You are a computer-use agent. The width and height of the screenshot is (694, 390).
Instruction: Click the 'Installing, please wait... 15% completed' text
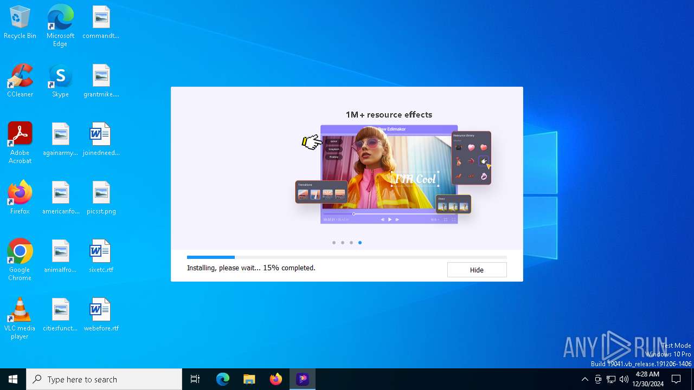251,268
